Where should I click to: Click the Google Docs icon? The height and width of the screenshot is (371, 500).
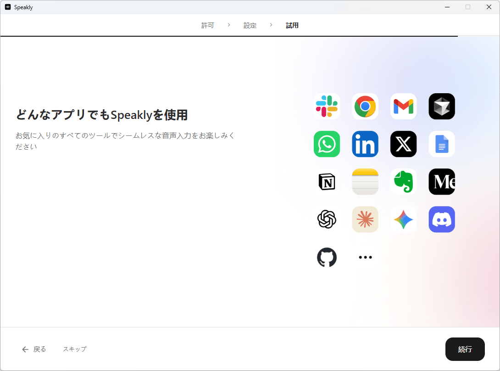click(442, 144)
